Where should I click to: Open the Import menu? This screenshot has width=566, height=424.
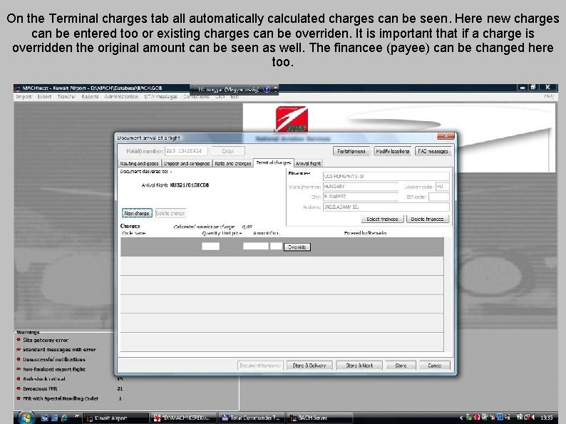[24, 97]
